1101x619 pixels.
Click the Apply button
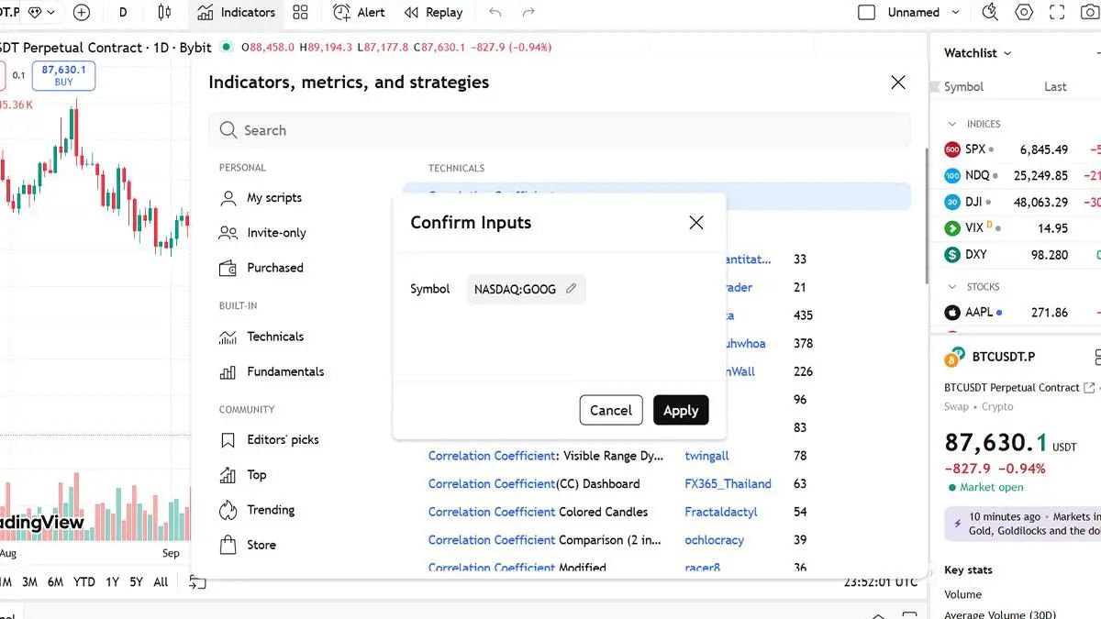(x=681, y=410)
